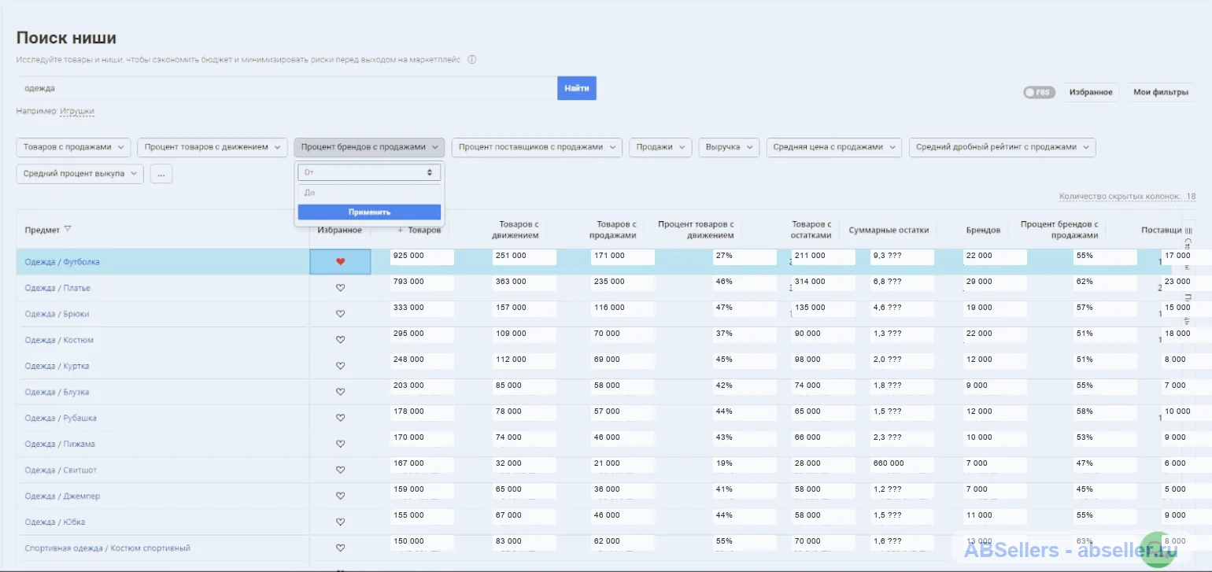Open Мои фильтры
Image resolution: width=1212 pixels, height=572 pixels.
tap(1161, 92)
